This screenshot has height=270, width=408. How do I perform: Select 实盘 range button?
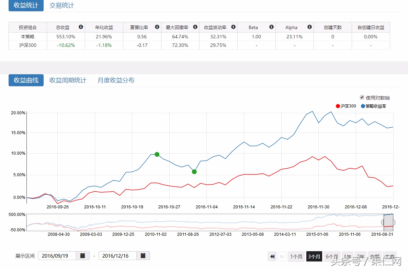pyautogui.click(x=390, y=257)
